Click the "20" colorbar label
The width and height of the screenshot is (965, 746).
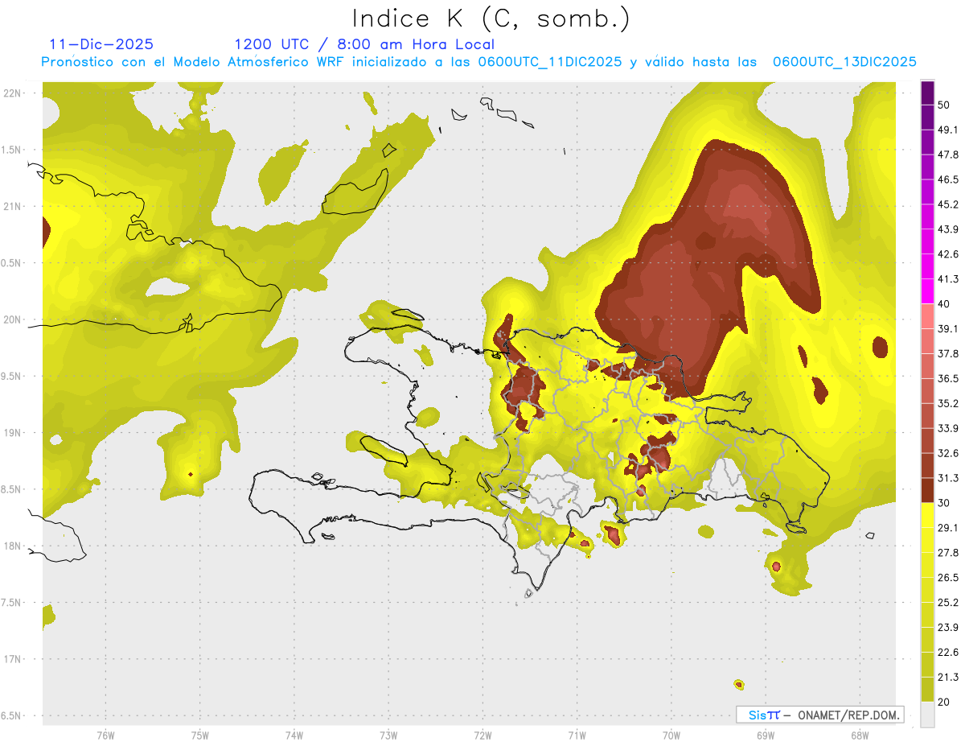tap(944, 702)
